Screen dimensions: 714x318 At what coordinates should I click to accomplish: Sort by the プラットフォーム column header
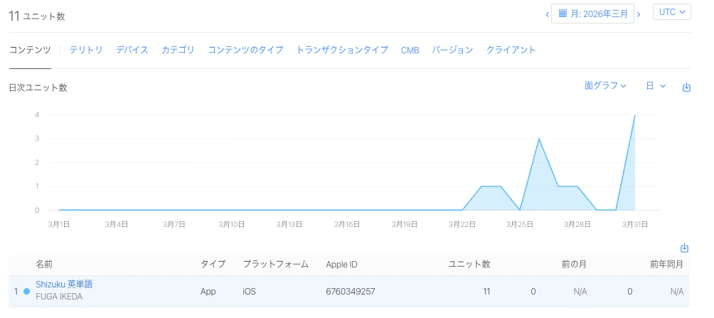275,264
